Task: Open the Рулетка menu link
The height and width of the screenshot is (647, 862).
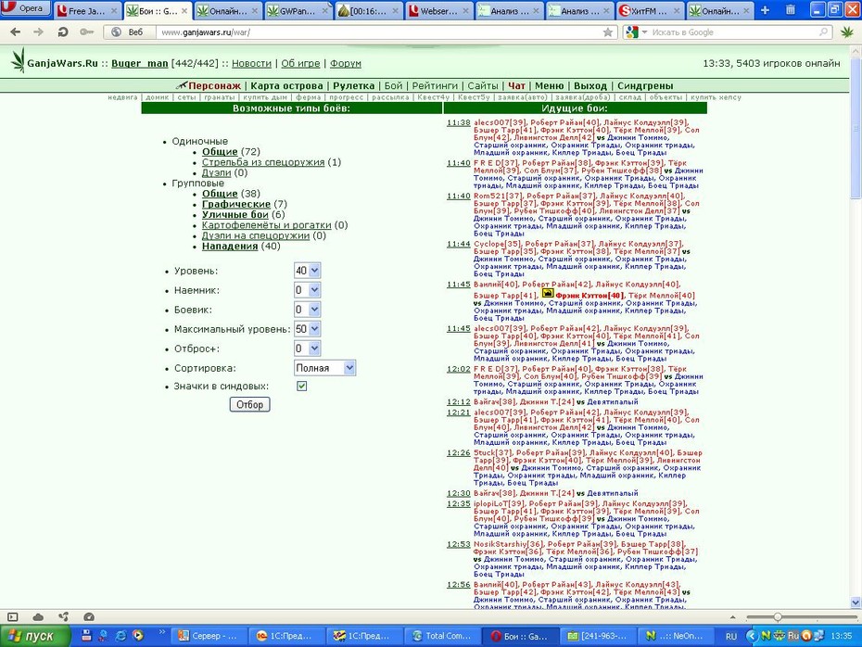Action: (x=353, y=86)
